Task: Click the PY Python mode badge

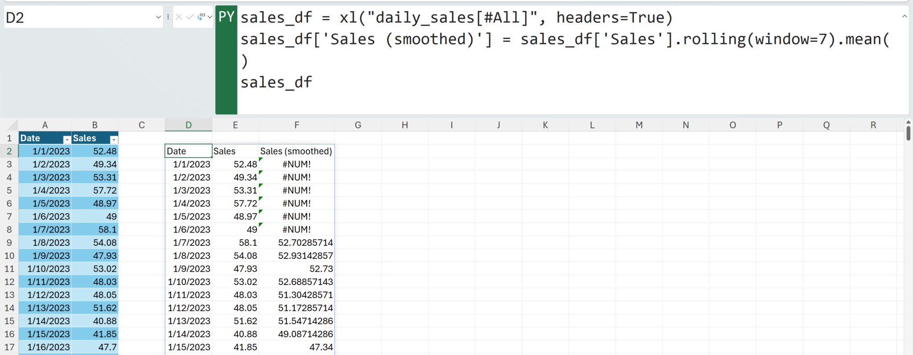Action: tap(226, 17)
